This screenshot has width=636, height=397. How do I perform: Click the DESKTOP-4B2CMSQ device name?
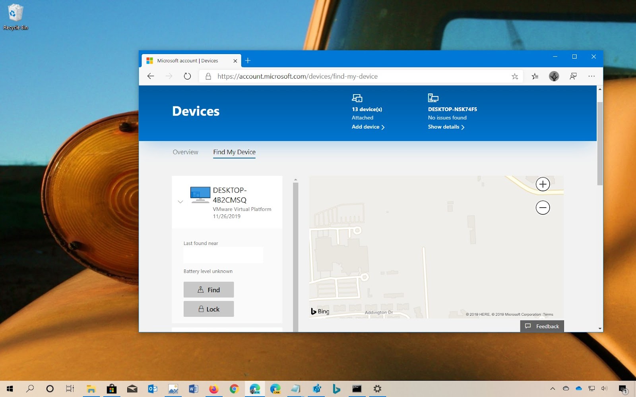[230, 195]
